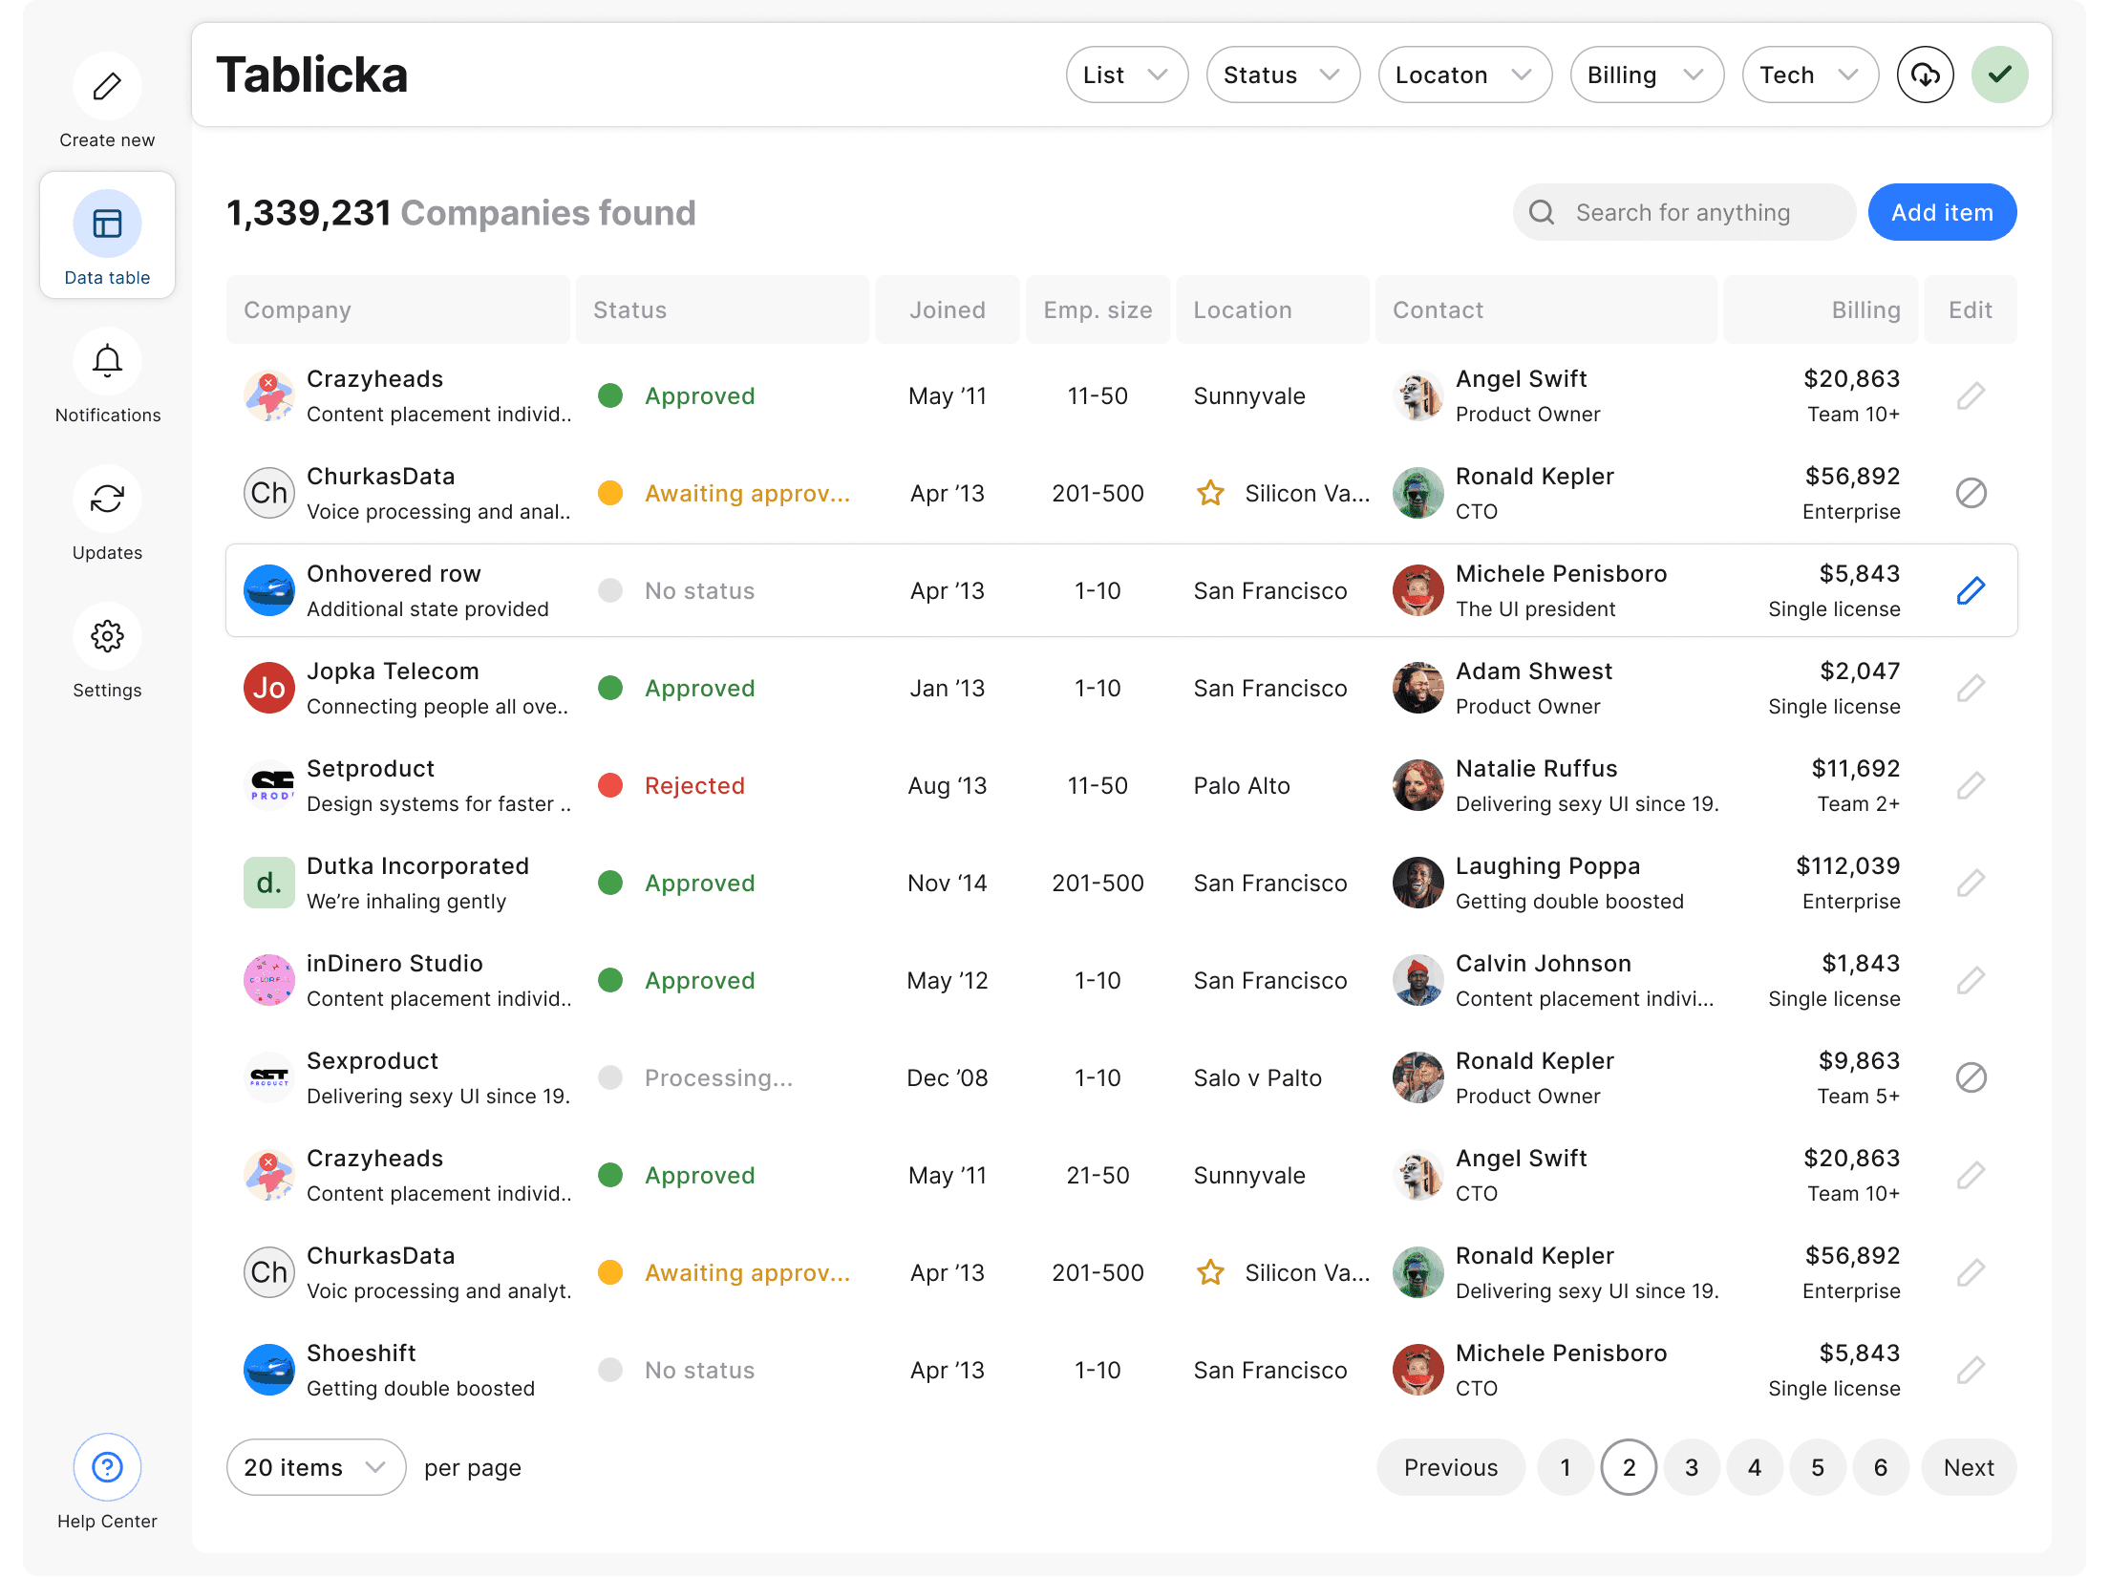Open the Tech filter menu

[x=1810, y=75]
